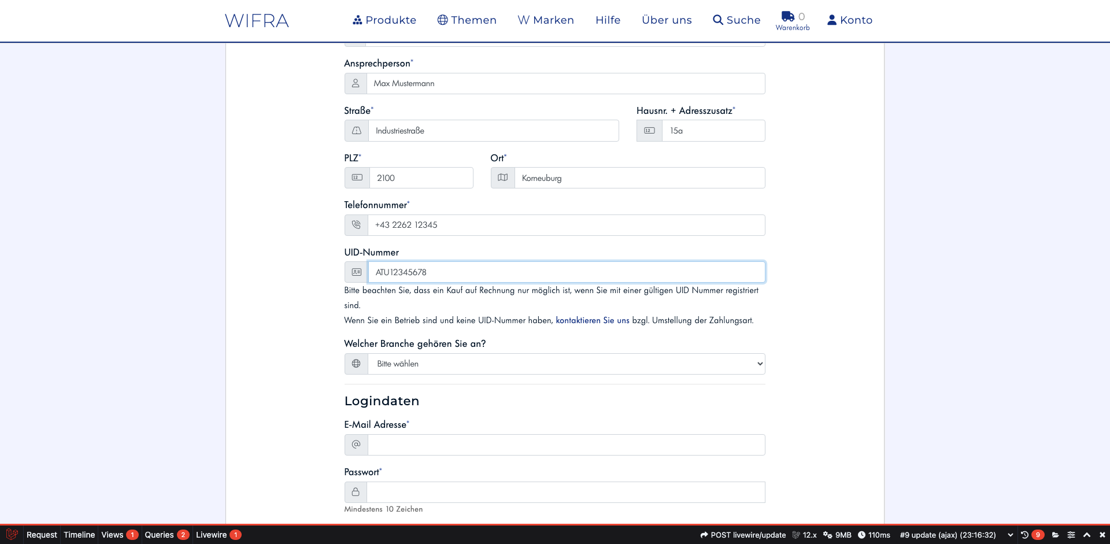Open the Livewire debugbar tab
Image resolution: width=1110 pixels, height=544 pixels.
pyautogui.click(x=217, y=535)
